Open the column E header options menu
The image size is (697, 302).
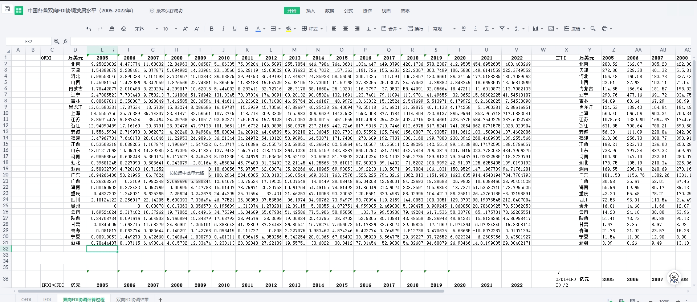point(114,50)
